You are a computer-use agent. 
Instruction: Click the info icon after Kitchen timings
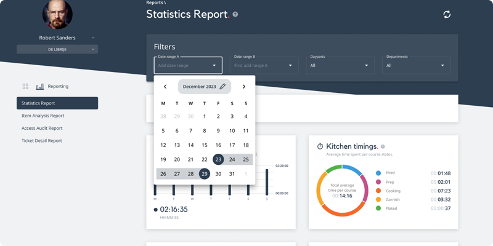[383, 146]
